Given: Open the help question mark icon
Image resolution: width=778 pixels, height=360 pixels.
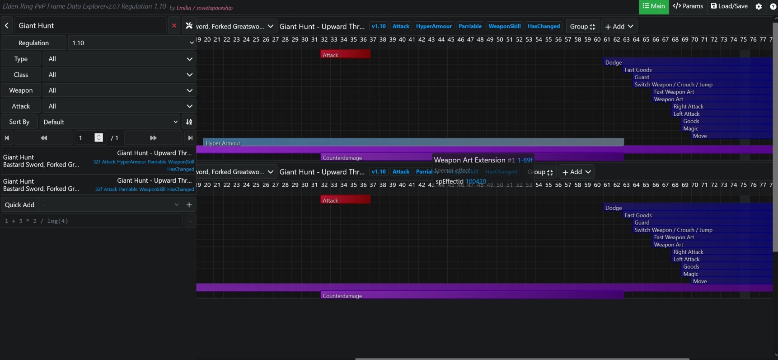Looking at the screenshot, I should pos(773,6).
